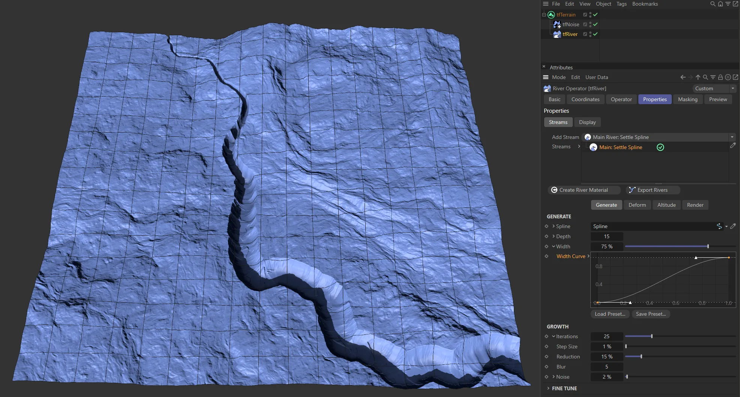Click the filter icon in the Object Manager
This screenshot has width=740, height=397.
[x=728, y=4]
